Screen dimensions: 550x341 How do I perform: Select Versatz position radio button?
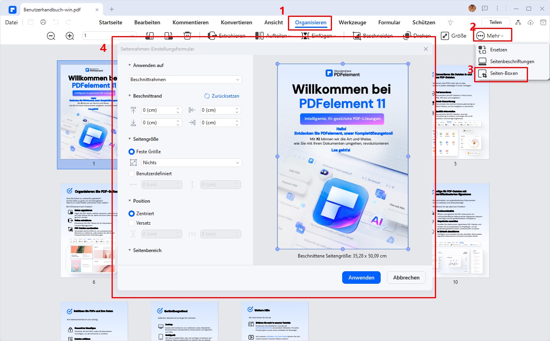[132, 223]
